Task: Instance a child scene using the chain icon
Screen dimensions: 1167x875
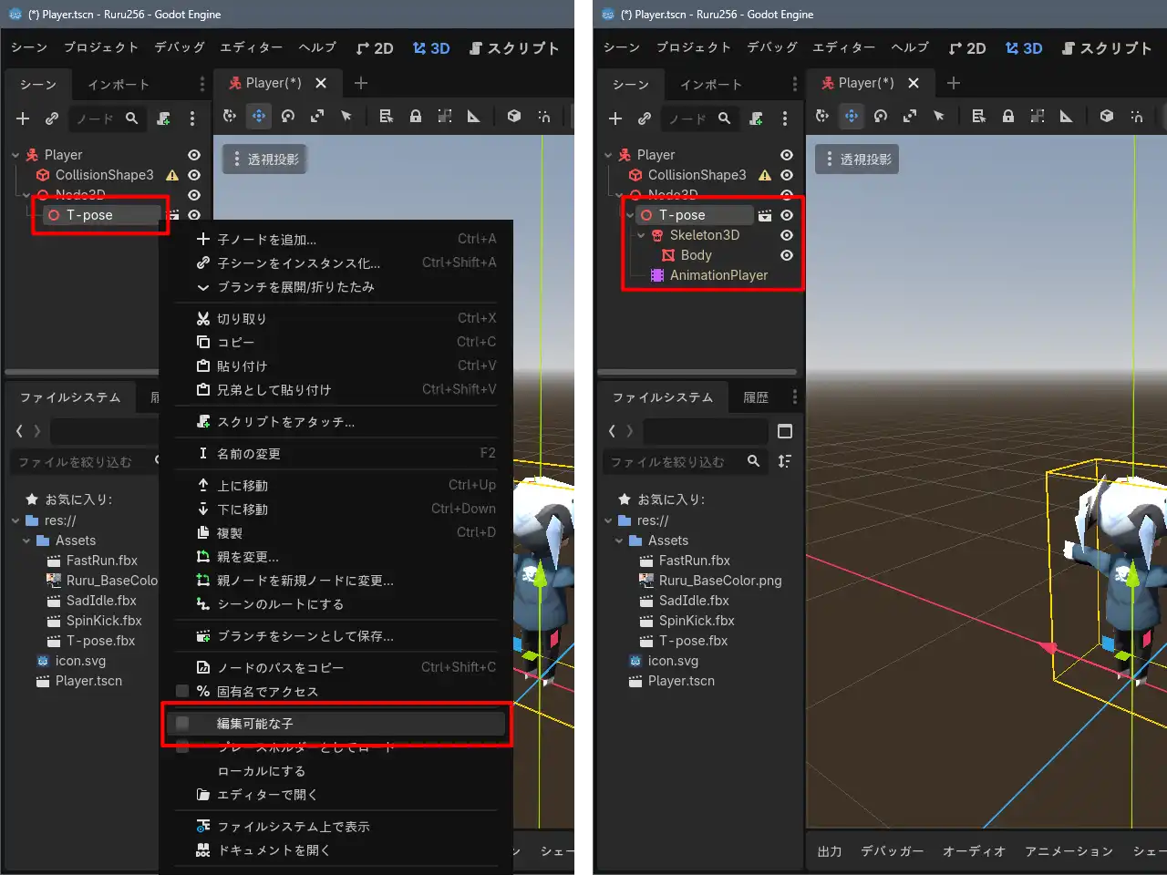Action: 52,118
